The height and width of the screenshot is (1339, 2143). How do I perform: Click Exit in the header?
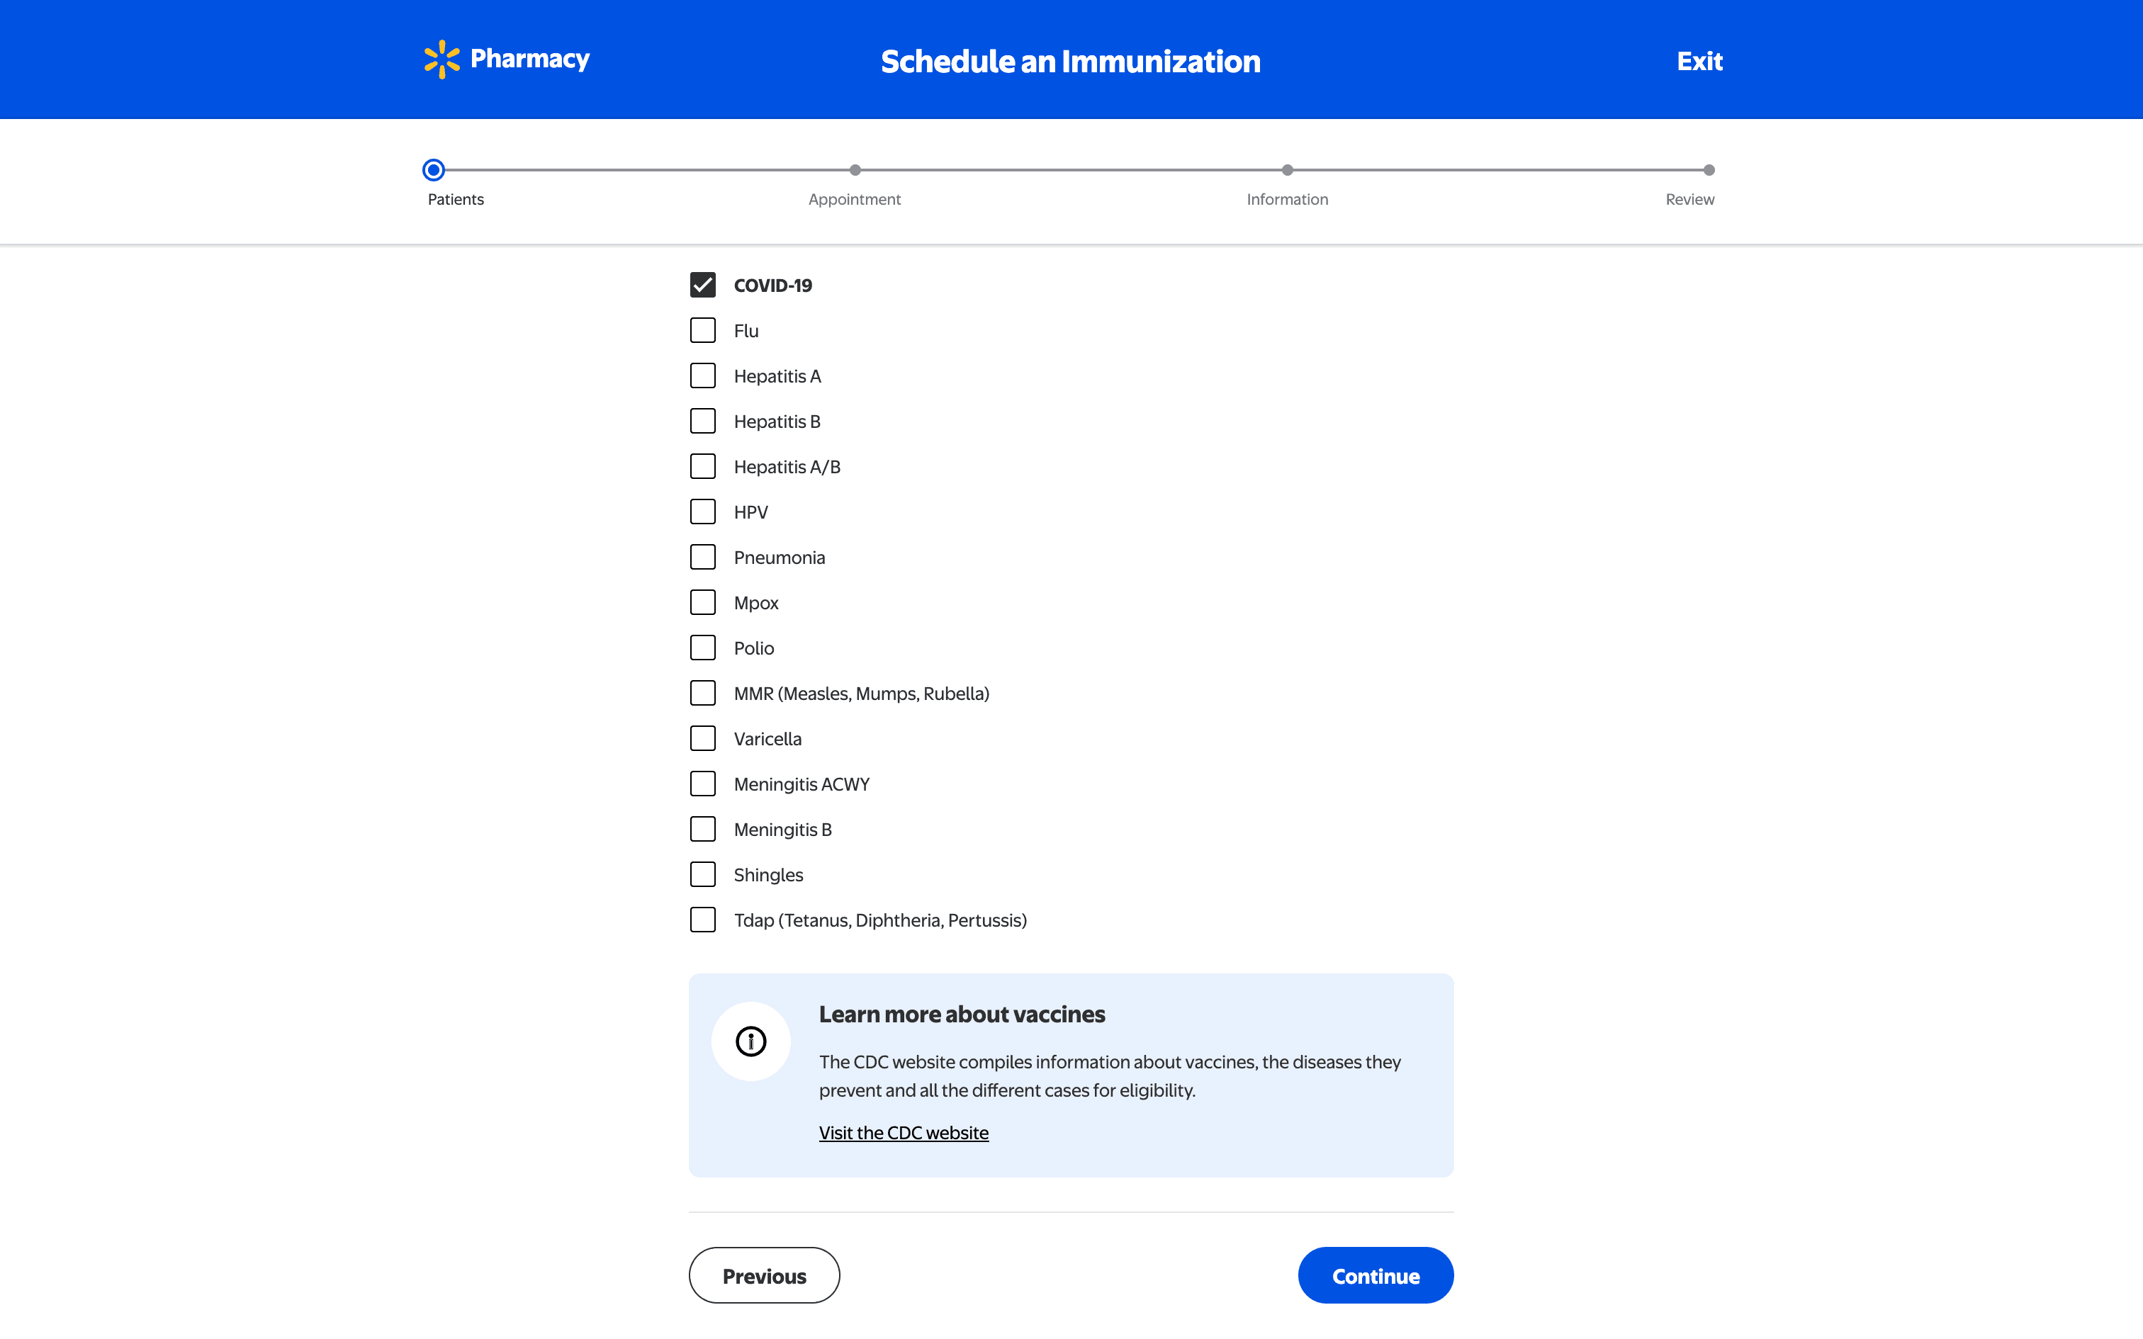click(x=1699, y=61)
